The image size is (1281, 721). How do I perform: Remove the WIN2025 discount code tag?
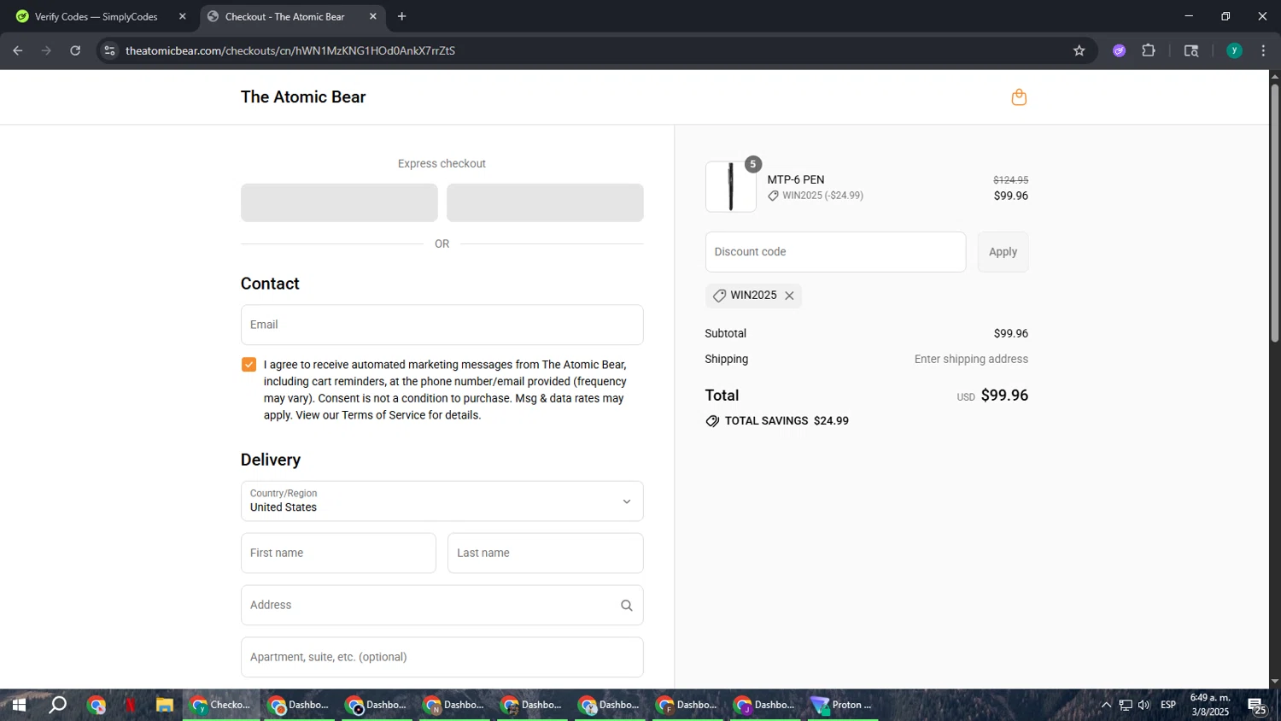[789, 296]
